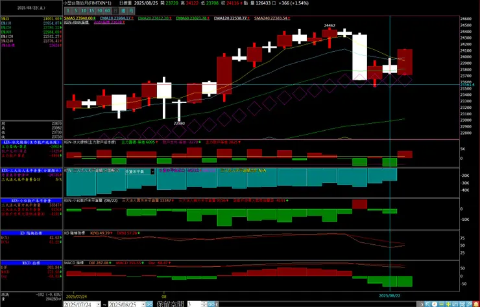Viewport: 480px width, 307px height.
Task: Click the EMA60 legend label
Action: [193, 18]
